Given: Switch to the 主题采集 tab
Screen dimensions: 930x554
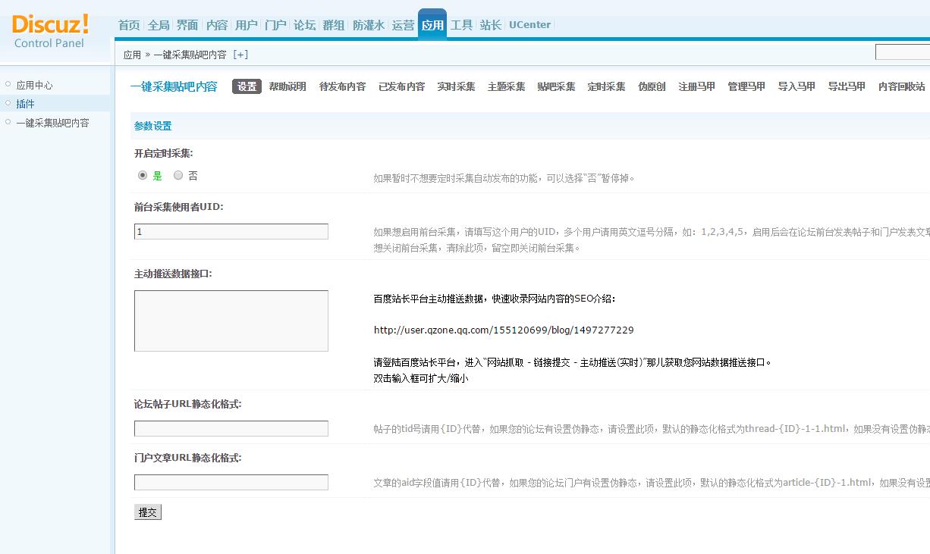Looking at the screenshot, I should pyautogui.click(x=506, y=86).
